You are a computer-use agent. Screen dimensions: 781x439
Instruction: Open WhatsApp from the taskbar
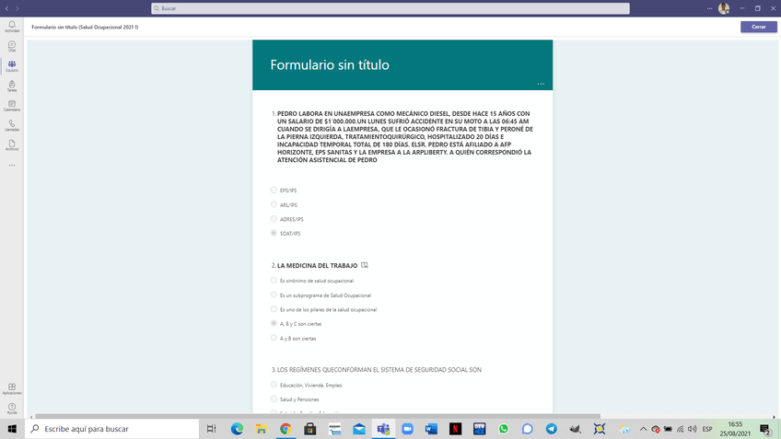[x=504, y=429]
